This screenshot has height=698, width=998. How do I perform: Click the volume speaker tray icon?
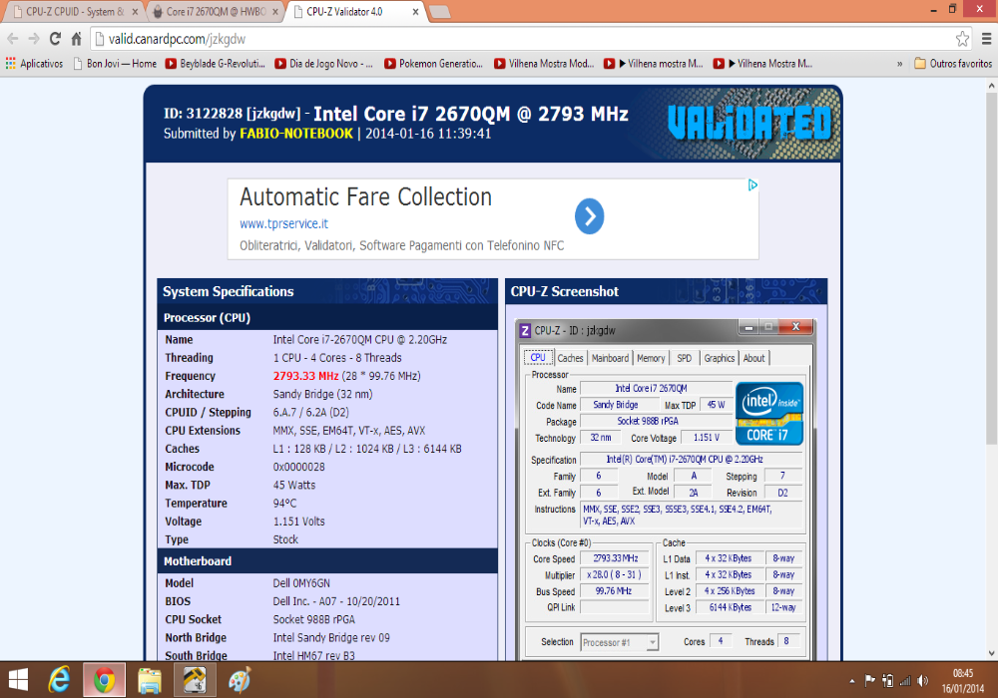pyautogui.click(x=923, y=681)
